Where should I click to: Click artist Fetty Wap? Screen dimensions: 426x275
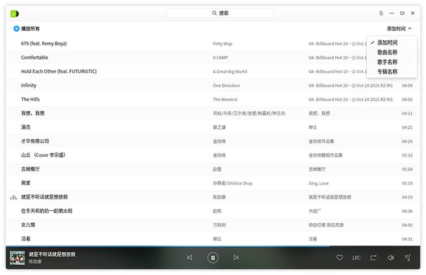[x=222, y=44]
